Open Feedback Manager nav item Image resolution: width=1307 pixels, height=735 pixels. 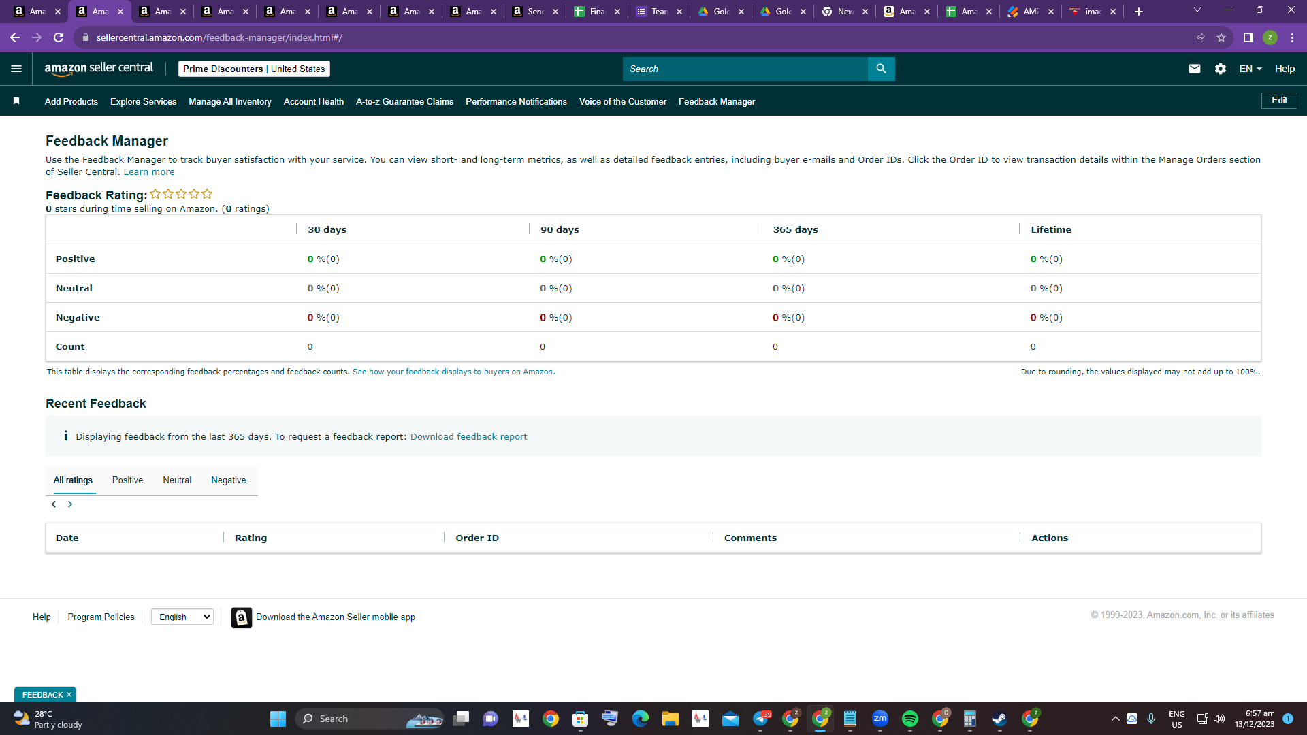coord(717,101)
